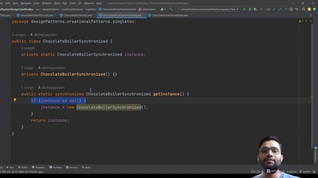Push commits with Git arrow icon
The image size is (318, 178).
coord(285,9)
